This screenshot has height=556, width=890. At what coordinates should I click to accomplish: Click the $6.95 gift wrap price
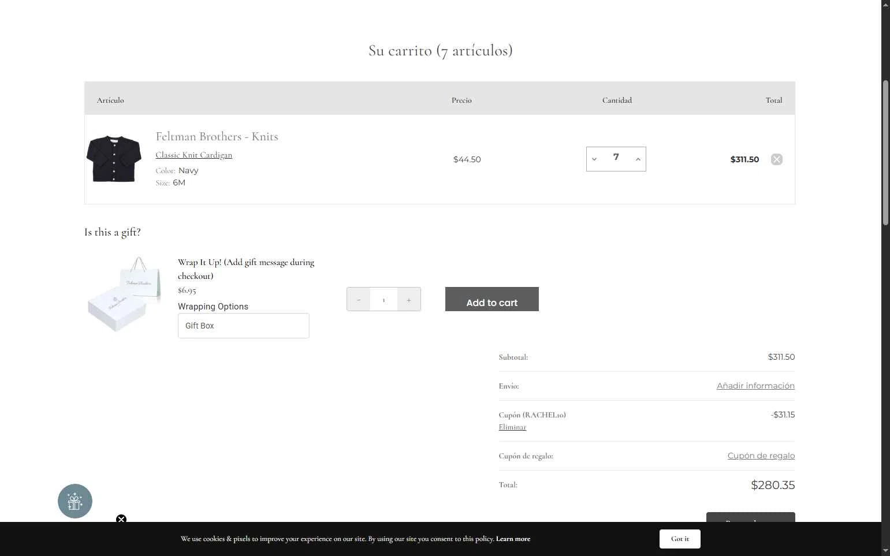point(187,290)
